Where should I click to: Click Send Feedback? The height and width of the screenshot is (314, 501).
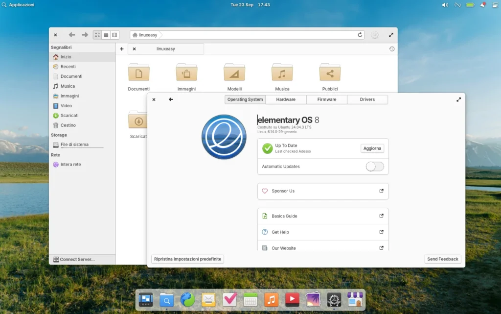point(442,259)
